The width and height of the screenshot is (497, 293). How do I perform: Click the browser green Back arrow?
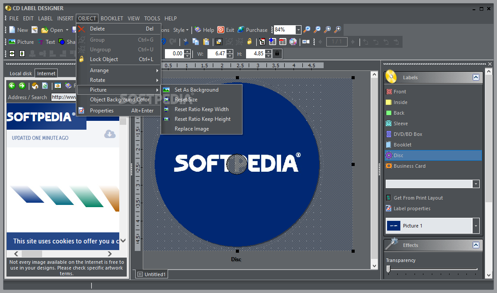coord(12,86)
